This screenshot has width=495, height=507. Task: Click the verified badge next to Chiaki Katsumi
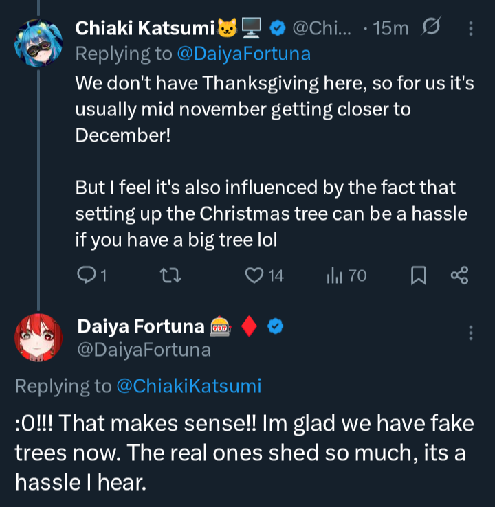tap(277, 28)
